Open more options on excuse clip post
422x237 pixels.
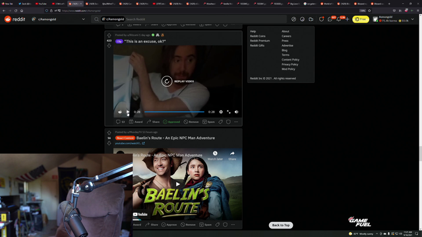pos(236,122)
